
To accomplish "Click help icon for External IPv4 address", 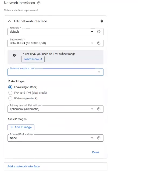I will (99, 138).
